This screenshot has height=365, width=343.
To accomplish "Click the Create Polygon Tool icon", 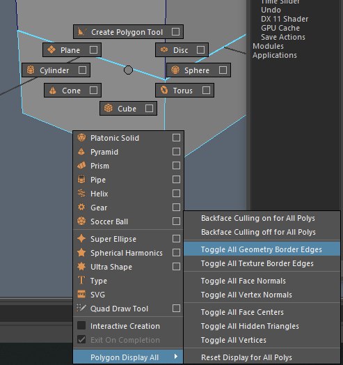I will pyautogui.click(x=82, y=31).
